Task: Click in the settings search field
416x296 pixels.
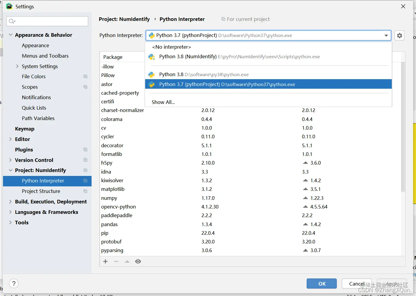Action: click(x=47, y=21)
